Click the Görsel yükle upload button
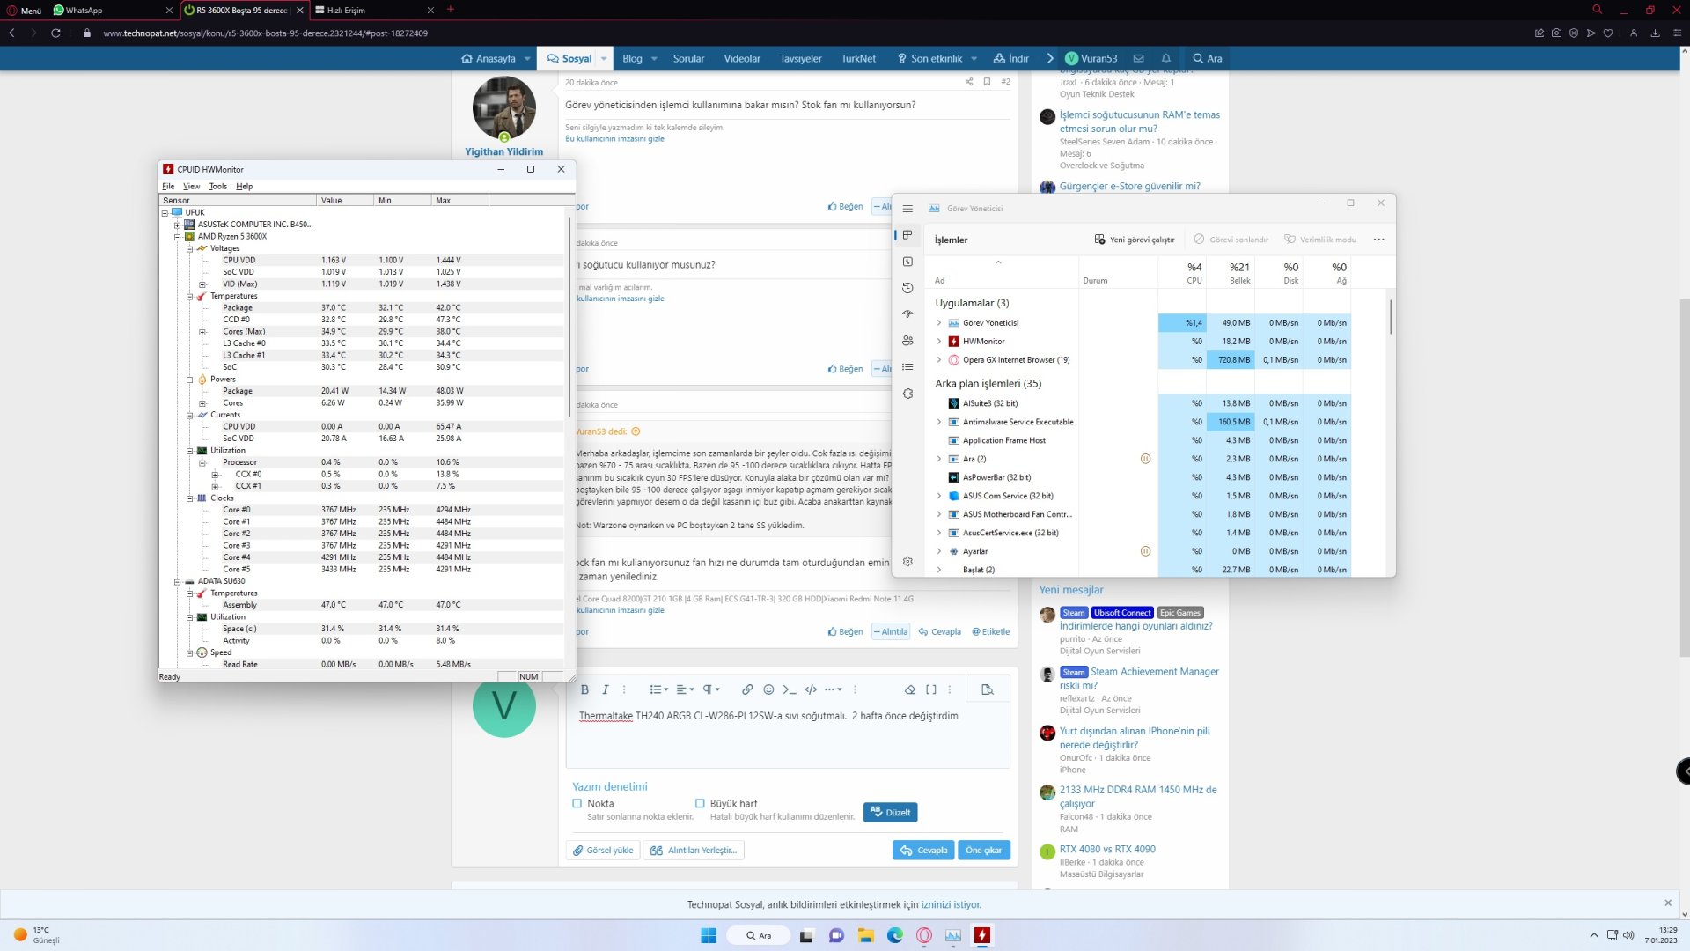The width and height of the screenshot is (1690, 951). [x=603, y=851]
